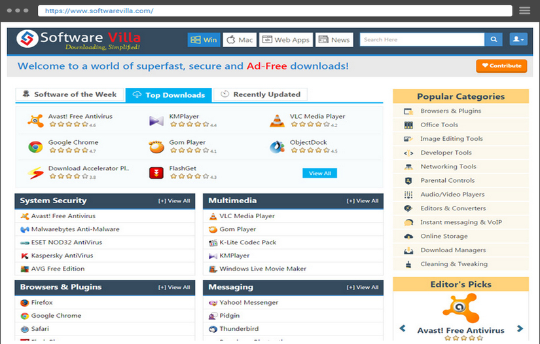540x344 pixels.
Task: Switch to the Mac platform tab
Action: tap(240, 40)
